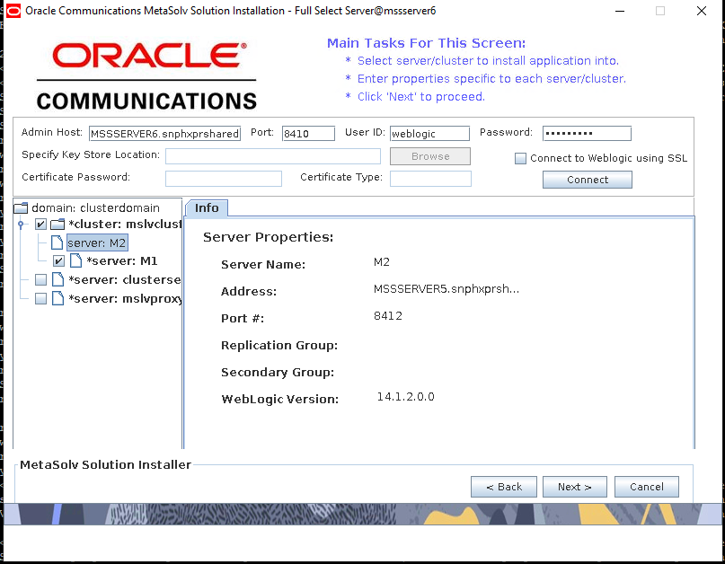
Task: Click the server M1 document icon
Action: point(75,260)
